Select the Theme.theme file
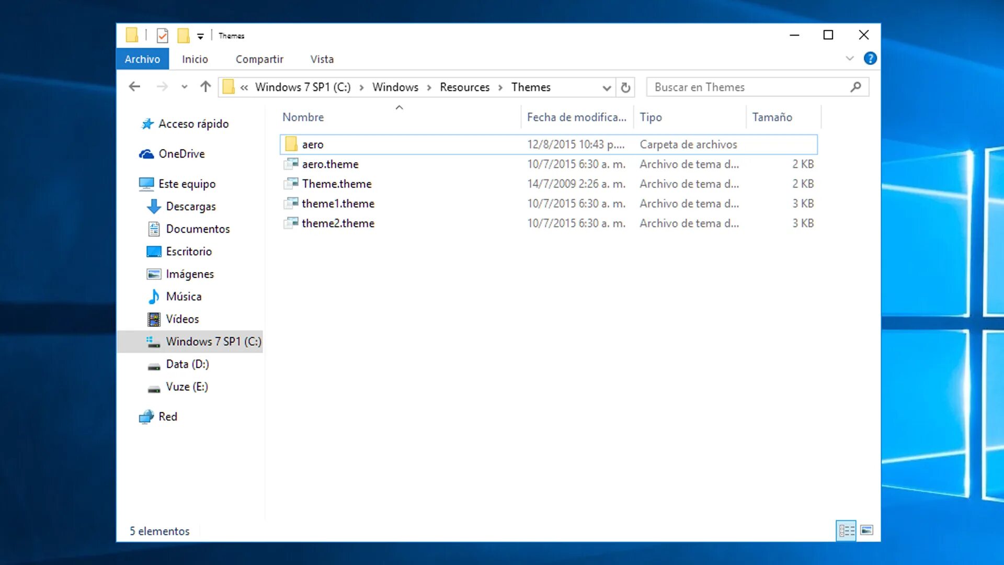The image size is (1004, 565). 337,184
